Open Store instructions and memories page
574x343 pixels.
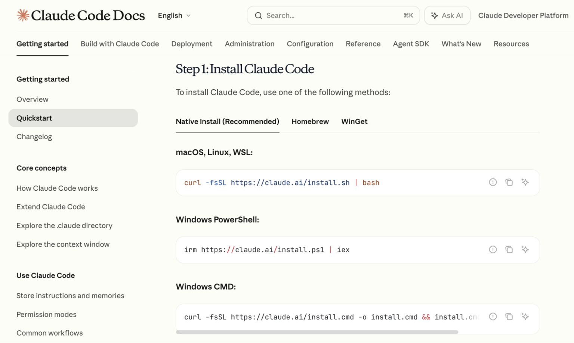pyautogui.click(x=70, y=296)
